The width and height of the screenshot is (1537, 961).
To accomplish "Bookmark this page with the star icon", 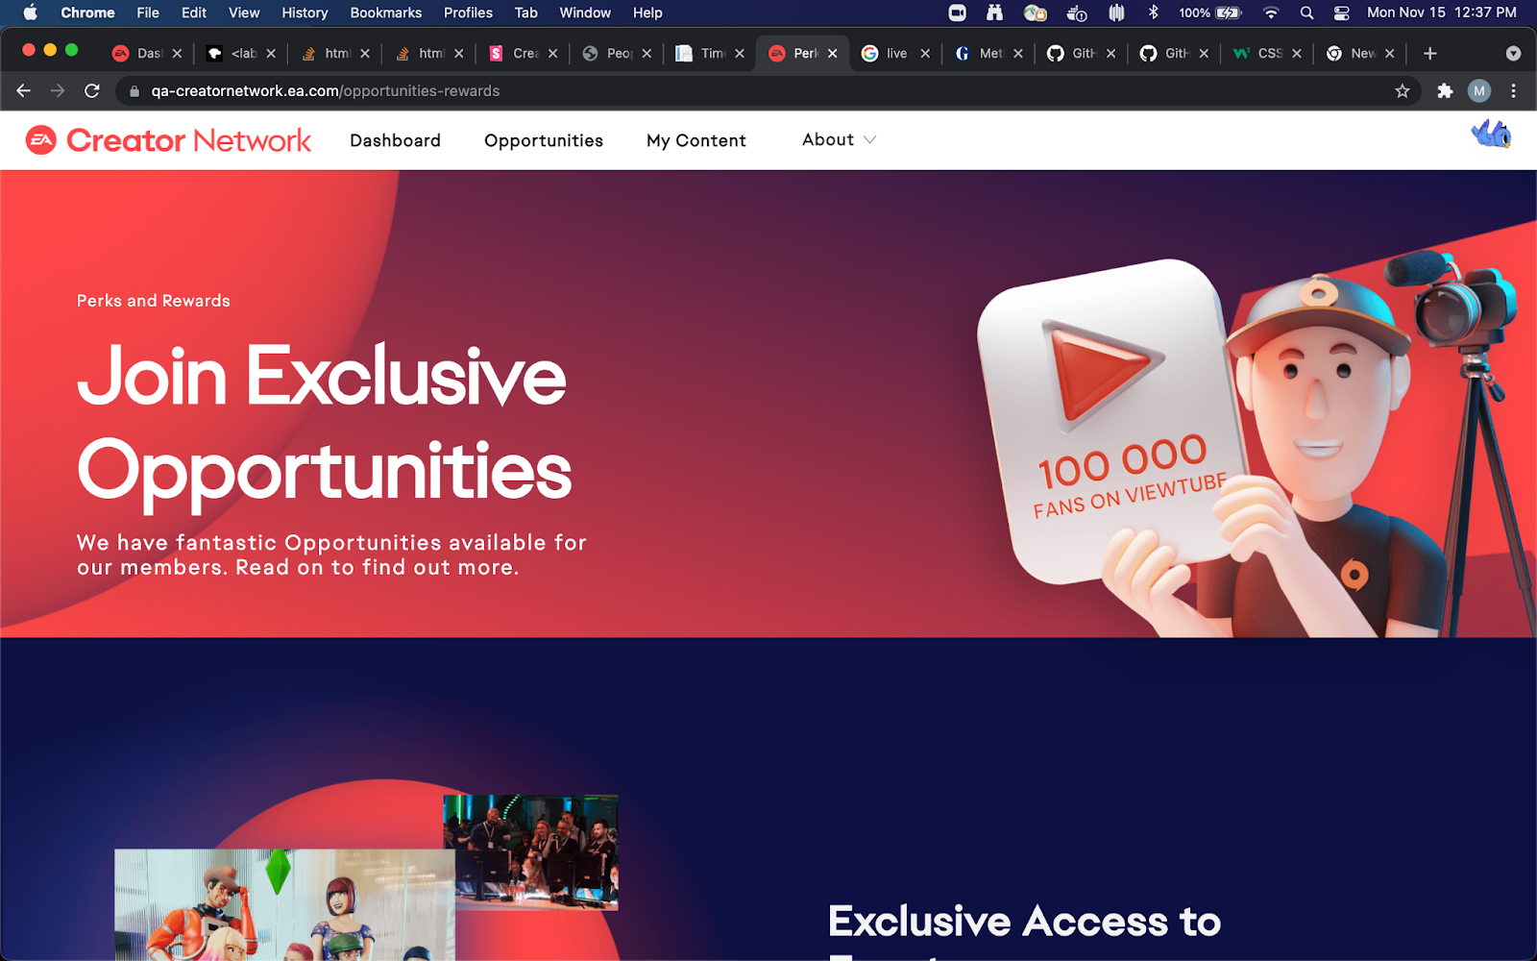I will pos(1403,91).
